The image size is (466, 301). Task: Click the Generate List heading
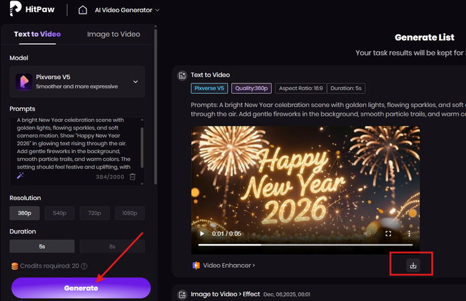424,37
